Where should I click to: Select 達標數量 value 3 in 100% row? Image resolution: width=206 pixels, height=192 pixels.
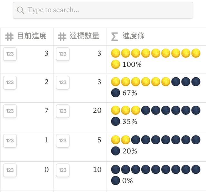point(80,60)
